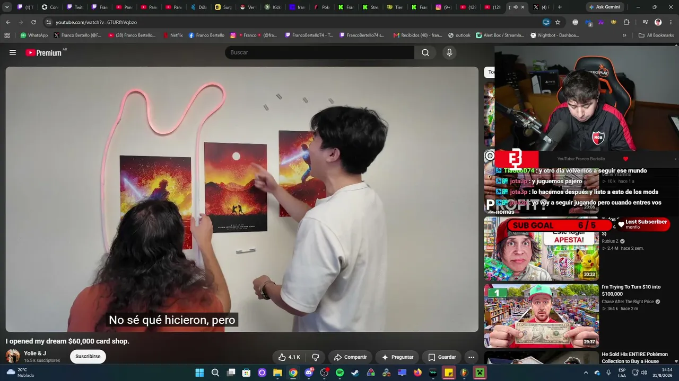Open the outlook bookmark
The image size is (679, 381).
click(459, 35)
